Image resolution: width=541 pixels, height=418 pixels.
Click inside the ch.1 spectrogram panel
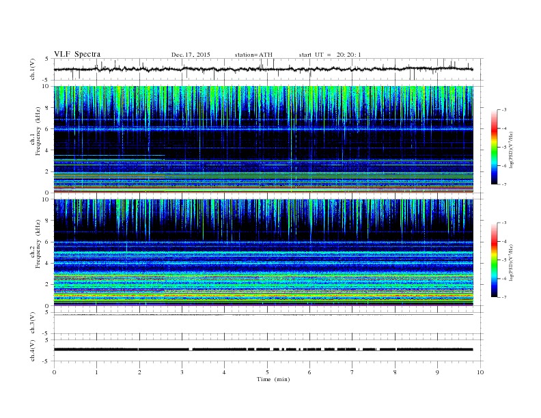(263, 139)
